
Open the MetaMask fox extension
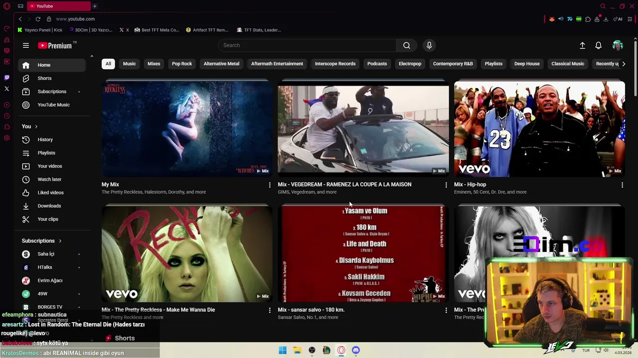552,19
